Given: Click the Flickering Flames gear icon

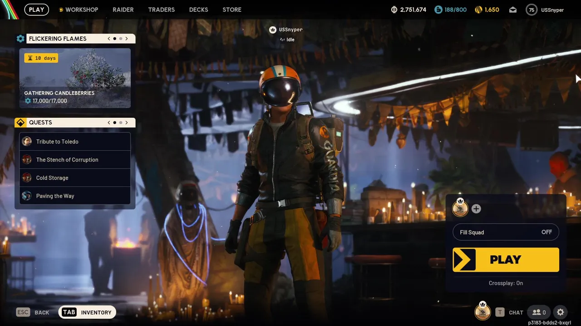Looking at the screenshot, I should [x=20, y=39].
